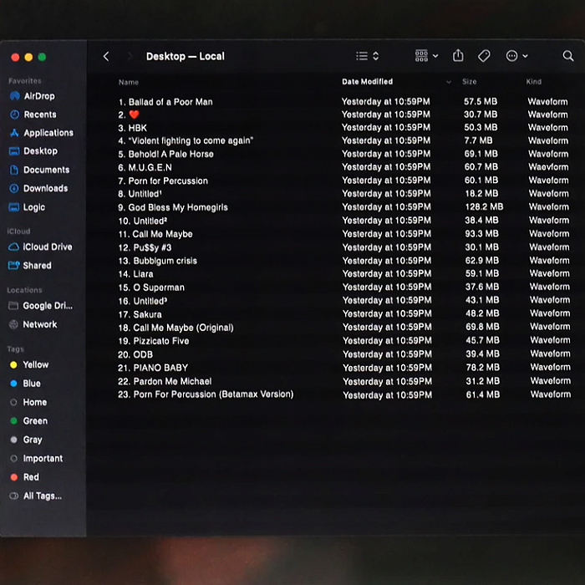585x585 pixels.
Task: Open Network in the sidebar
Action: pyautogui.click(x=33, y=324)
